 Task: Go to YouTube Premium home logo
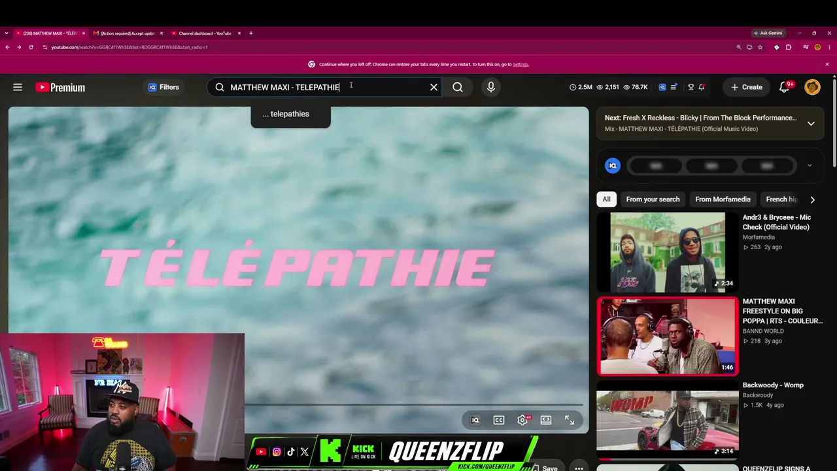[x=60, y=87]
